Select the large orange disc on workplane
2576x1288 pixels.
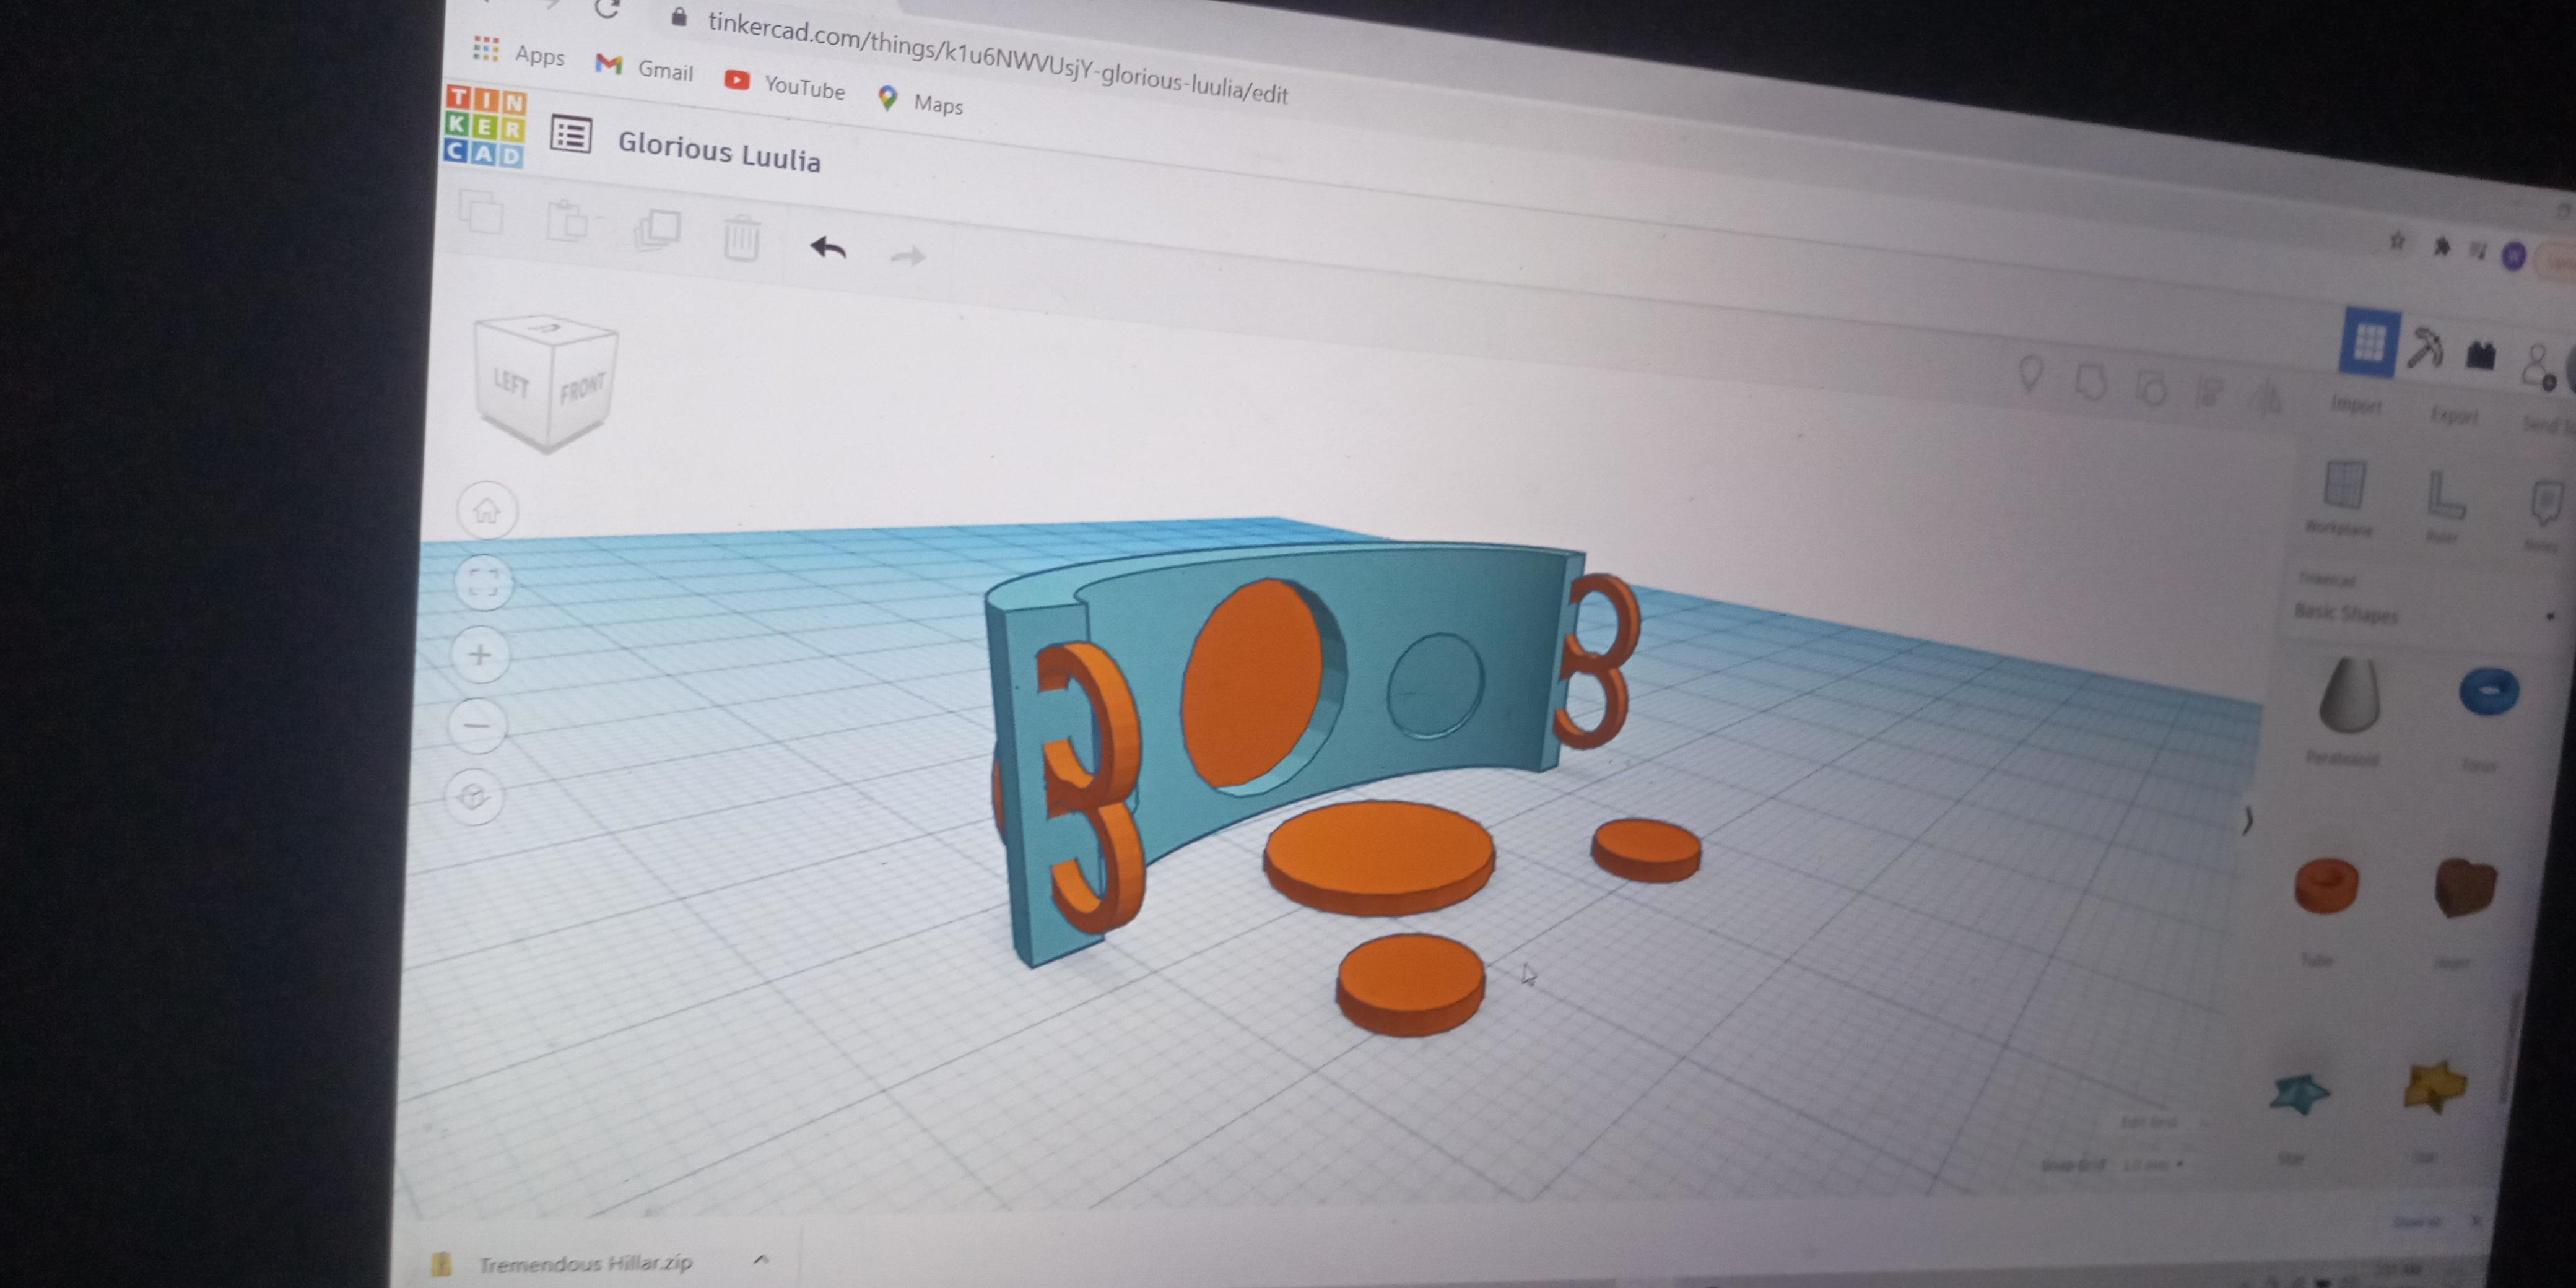(x=1379, y=857)
